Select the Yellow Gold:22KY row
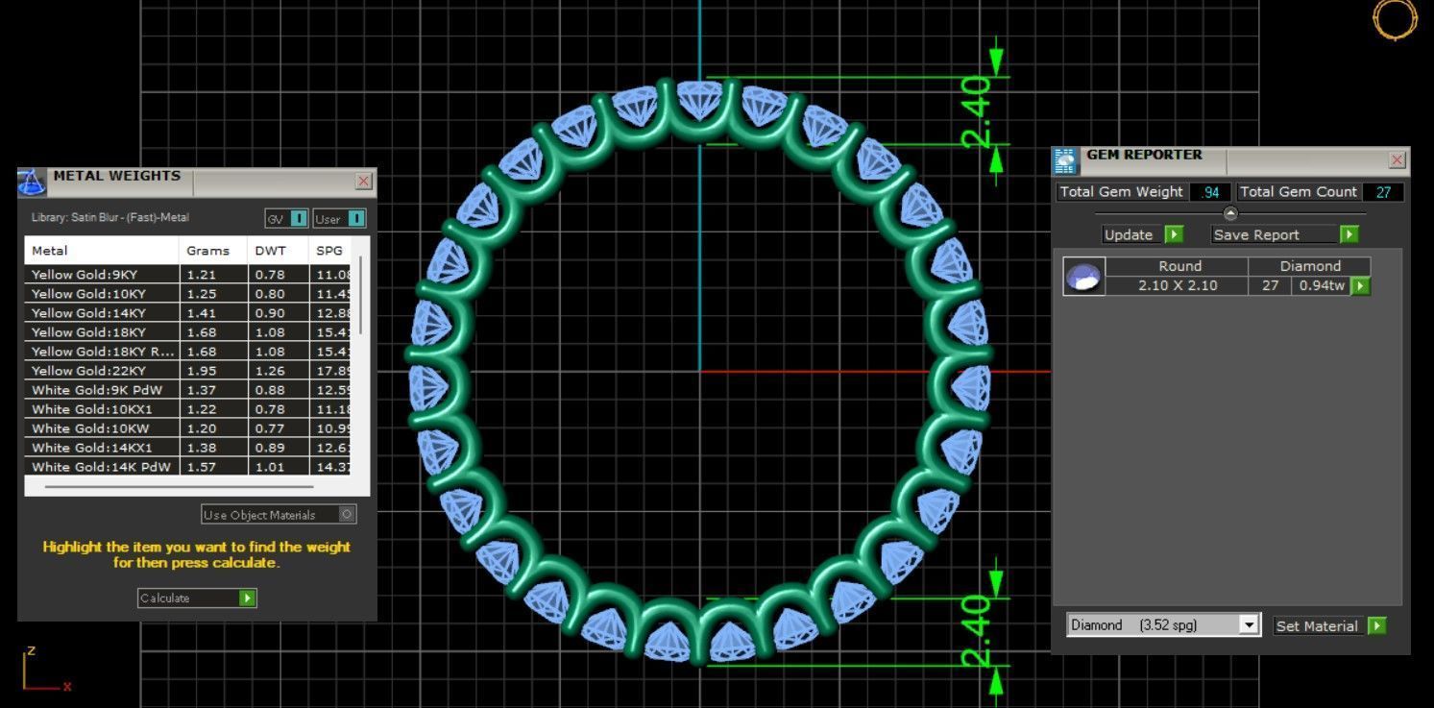1434x708 pixels. tap(187, 371)
